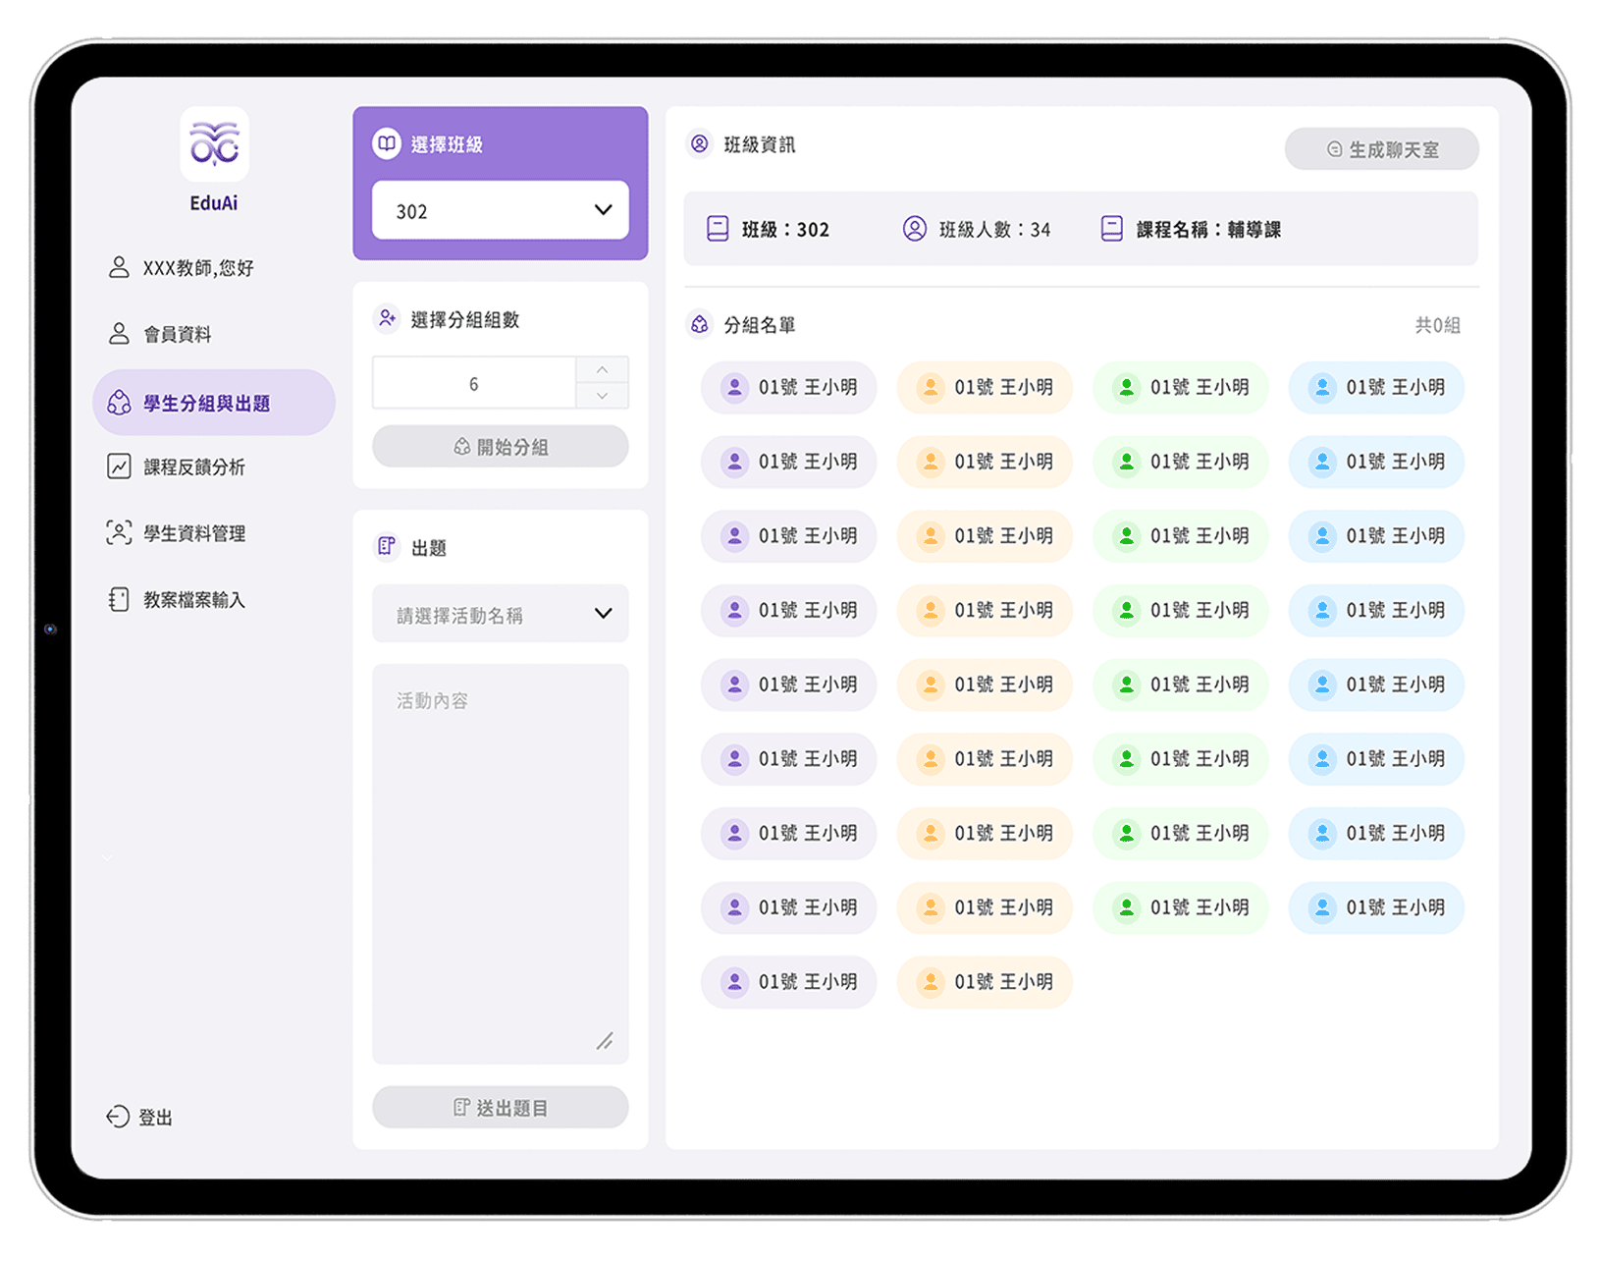This screenshot has width=1600, height=1261.
Task: Click the 課程反饋分析 chart icon
Action: pyautogui.click(x=119, y=466)
